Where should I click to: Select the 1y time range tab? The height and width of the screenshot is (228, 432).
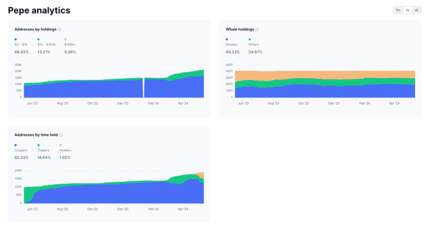coord(407,10)
